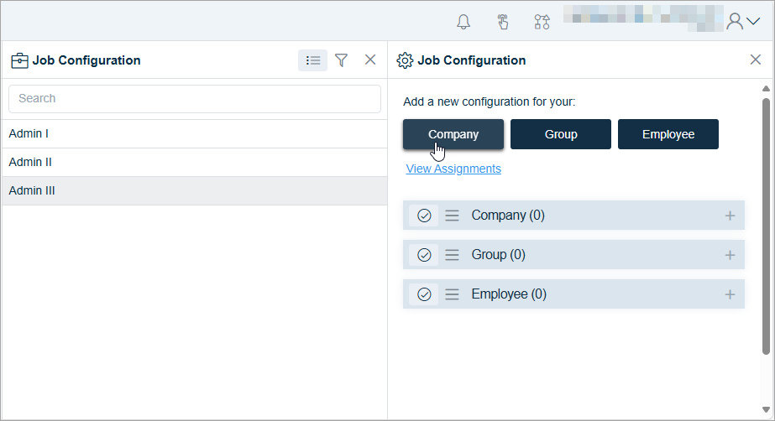
Task: Expand the Company (0) section with plus
Action: coord(730,216)
